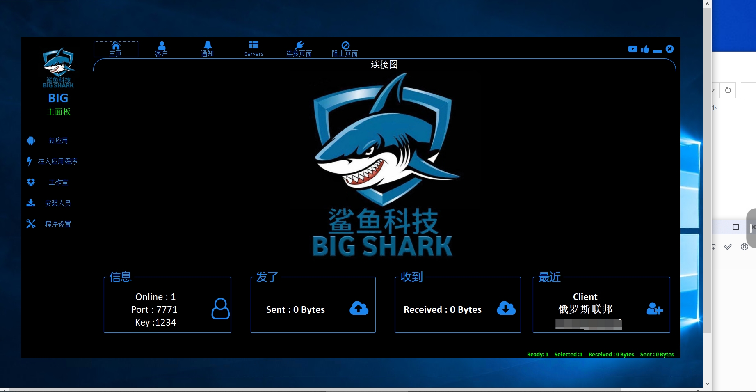Click the Dropbox-style 工作室 icon
Image resolution: width=756 pixels, height=392 pixels.
click(x=31, y=182)
